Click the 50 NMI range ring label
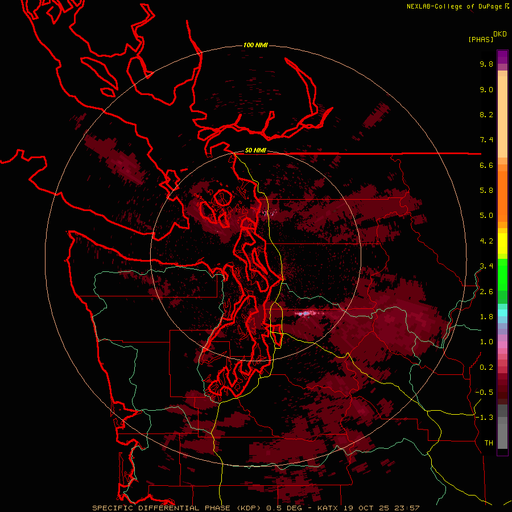The height and width of the screenshot is (512, 512). point(255,151)
